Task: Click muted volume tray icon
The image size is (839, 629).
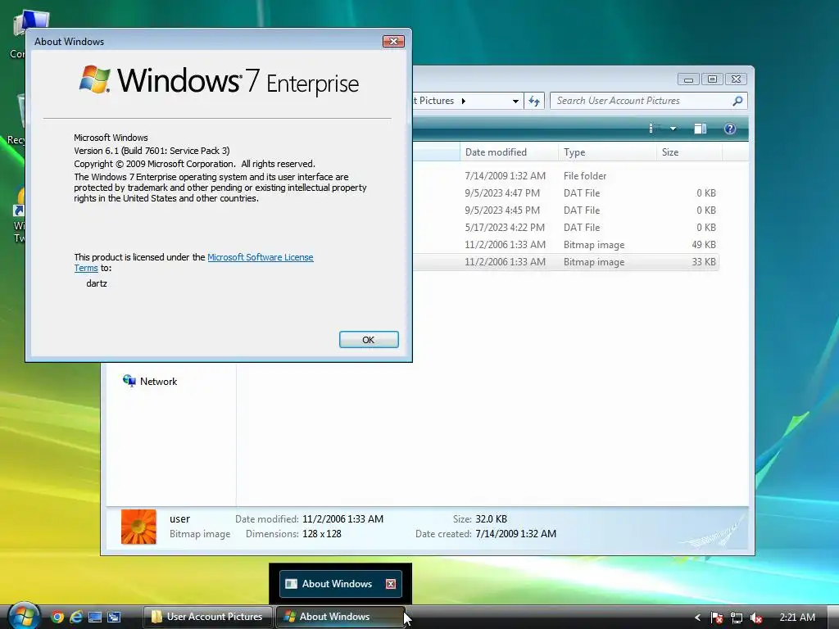Action: click(x=756, y=618)
